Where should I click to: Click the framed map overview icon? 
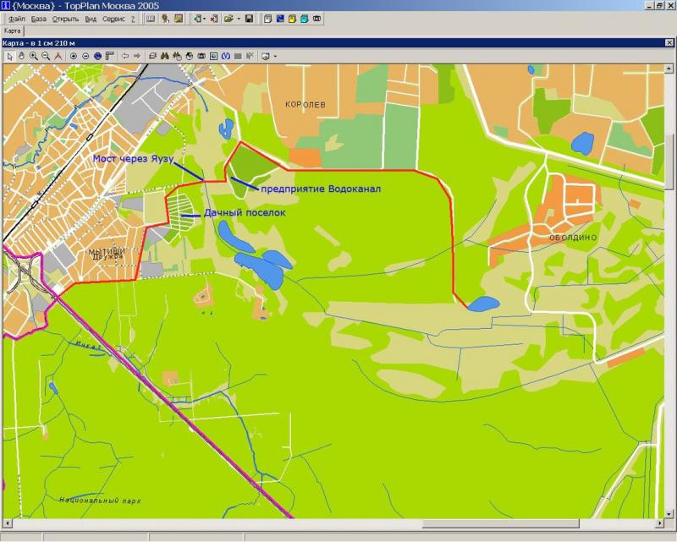pos(213,56)
